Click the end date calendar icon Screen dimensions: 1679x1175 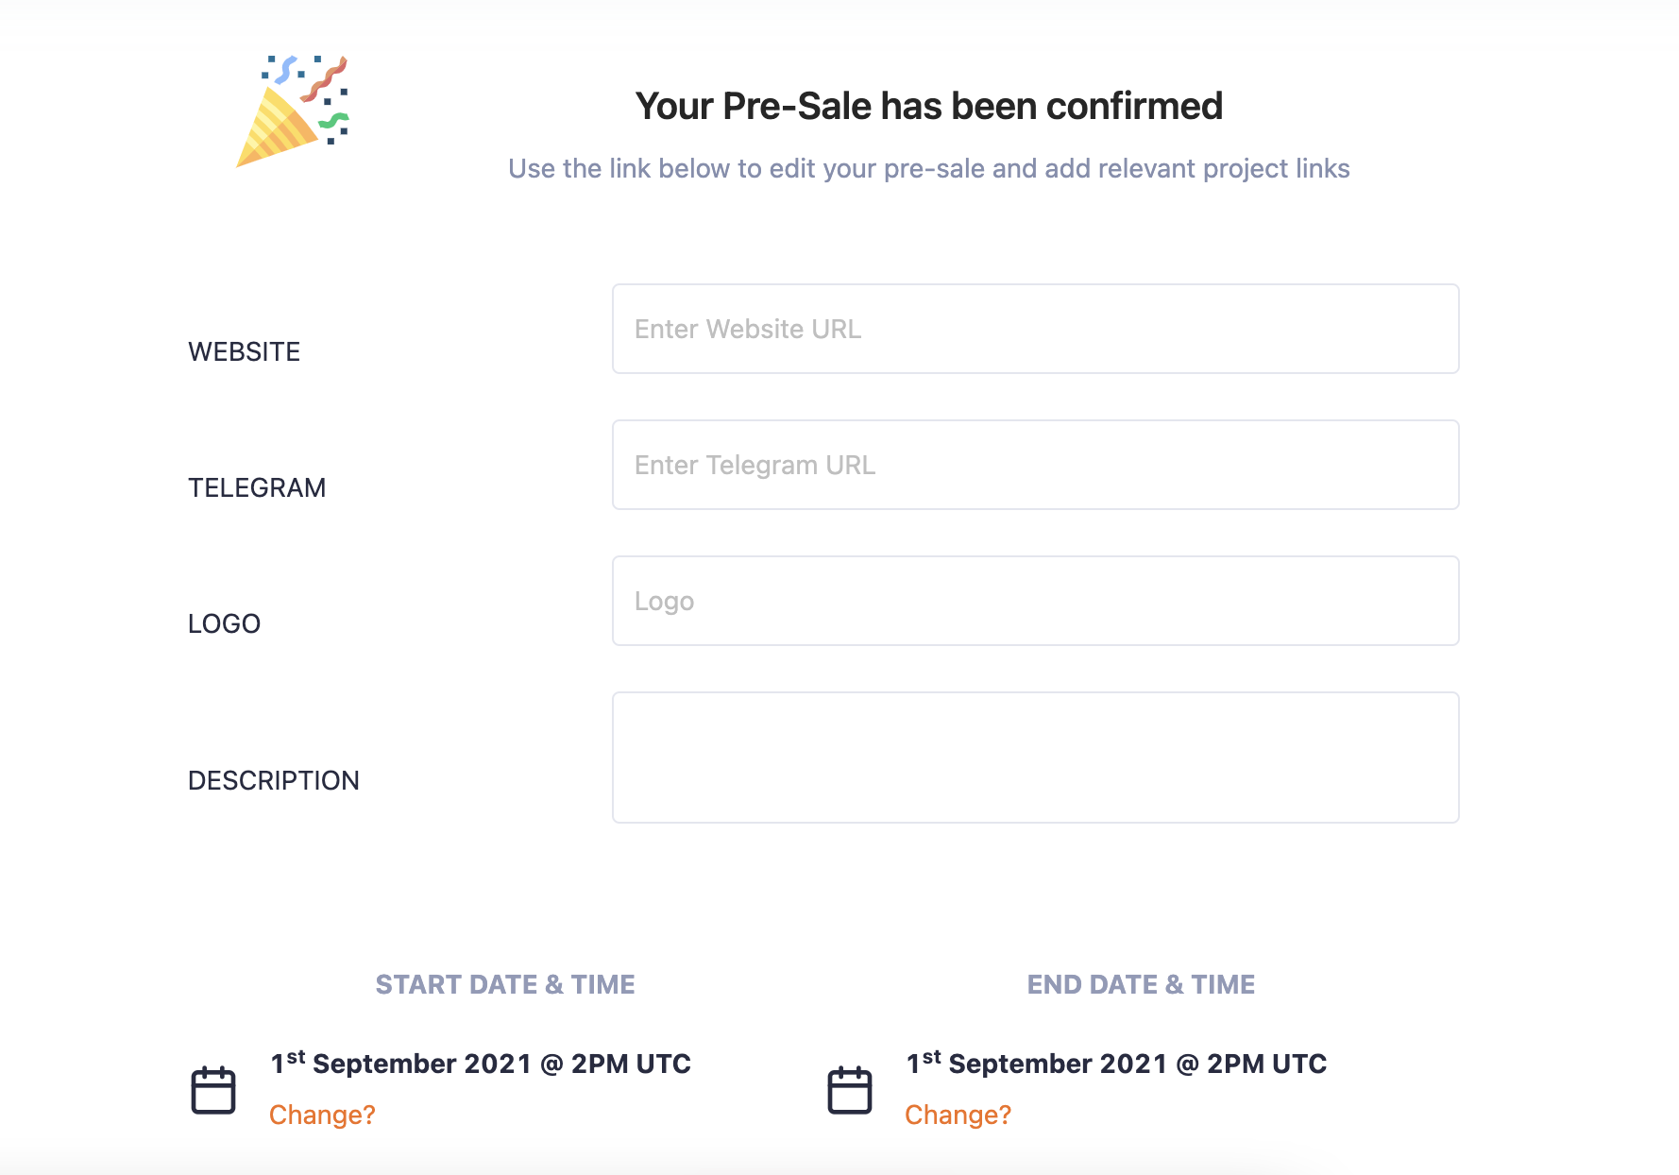(850, 1090)
